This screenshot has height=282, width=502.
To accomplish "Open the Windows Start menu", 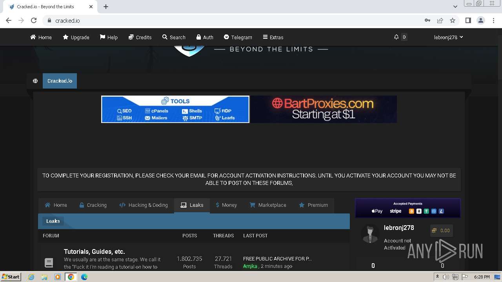I will click(x=11, y=277).
